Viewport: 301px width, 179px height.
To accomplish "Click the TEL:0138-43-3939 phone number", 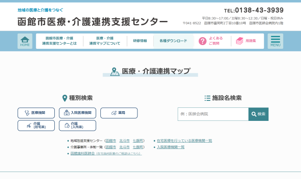I will pos(254,10).
